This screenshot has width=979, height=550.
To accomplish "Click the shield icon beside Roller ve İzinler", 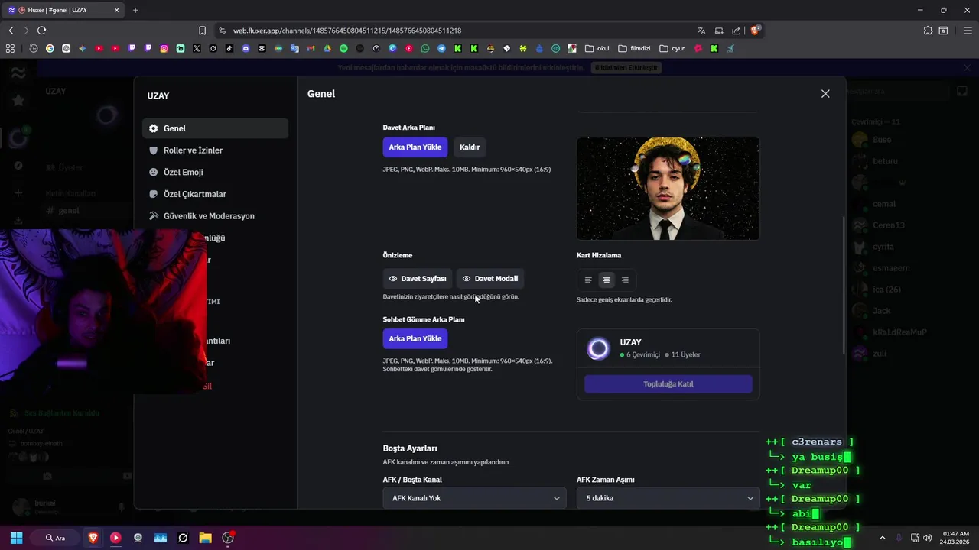I will point(154,150).
